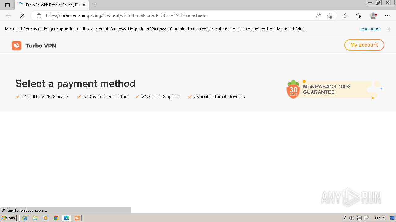Click the Available for all devices text

tap(219, 97)
